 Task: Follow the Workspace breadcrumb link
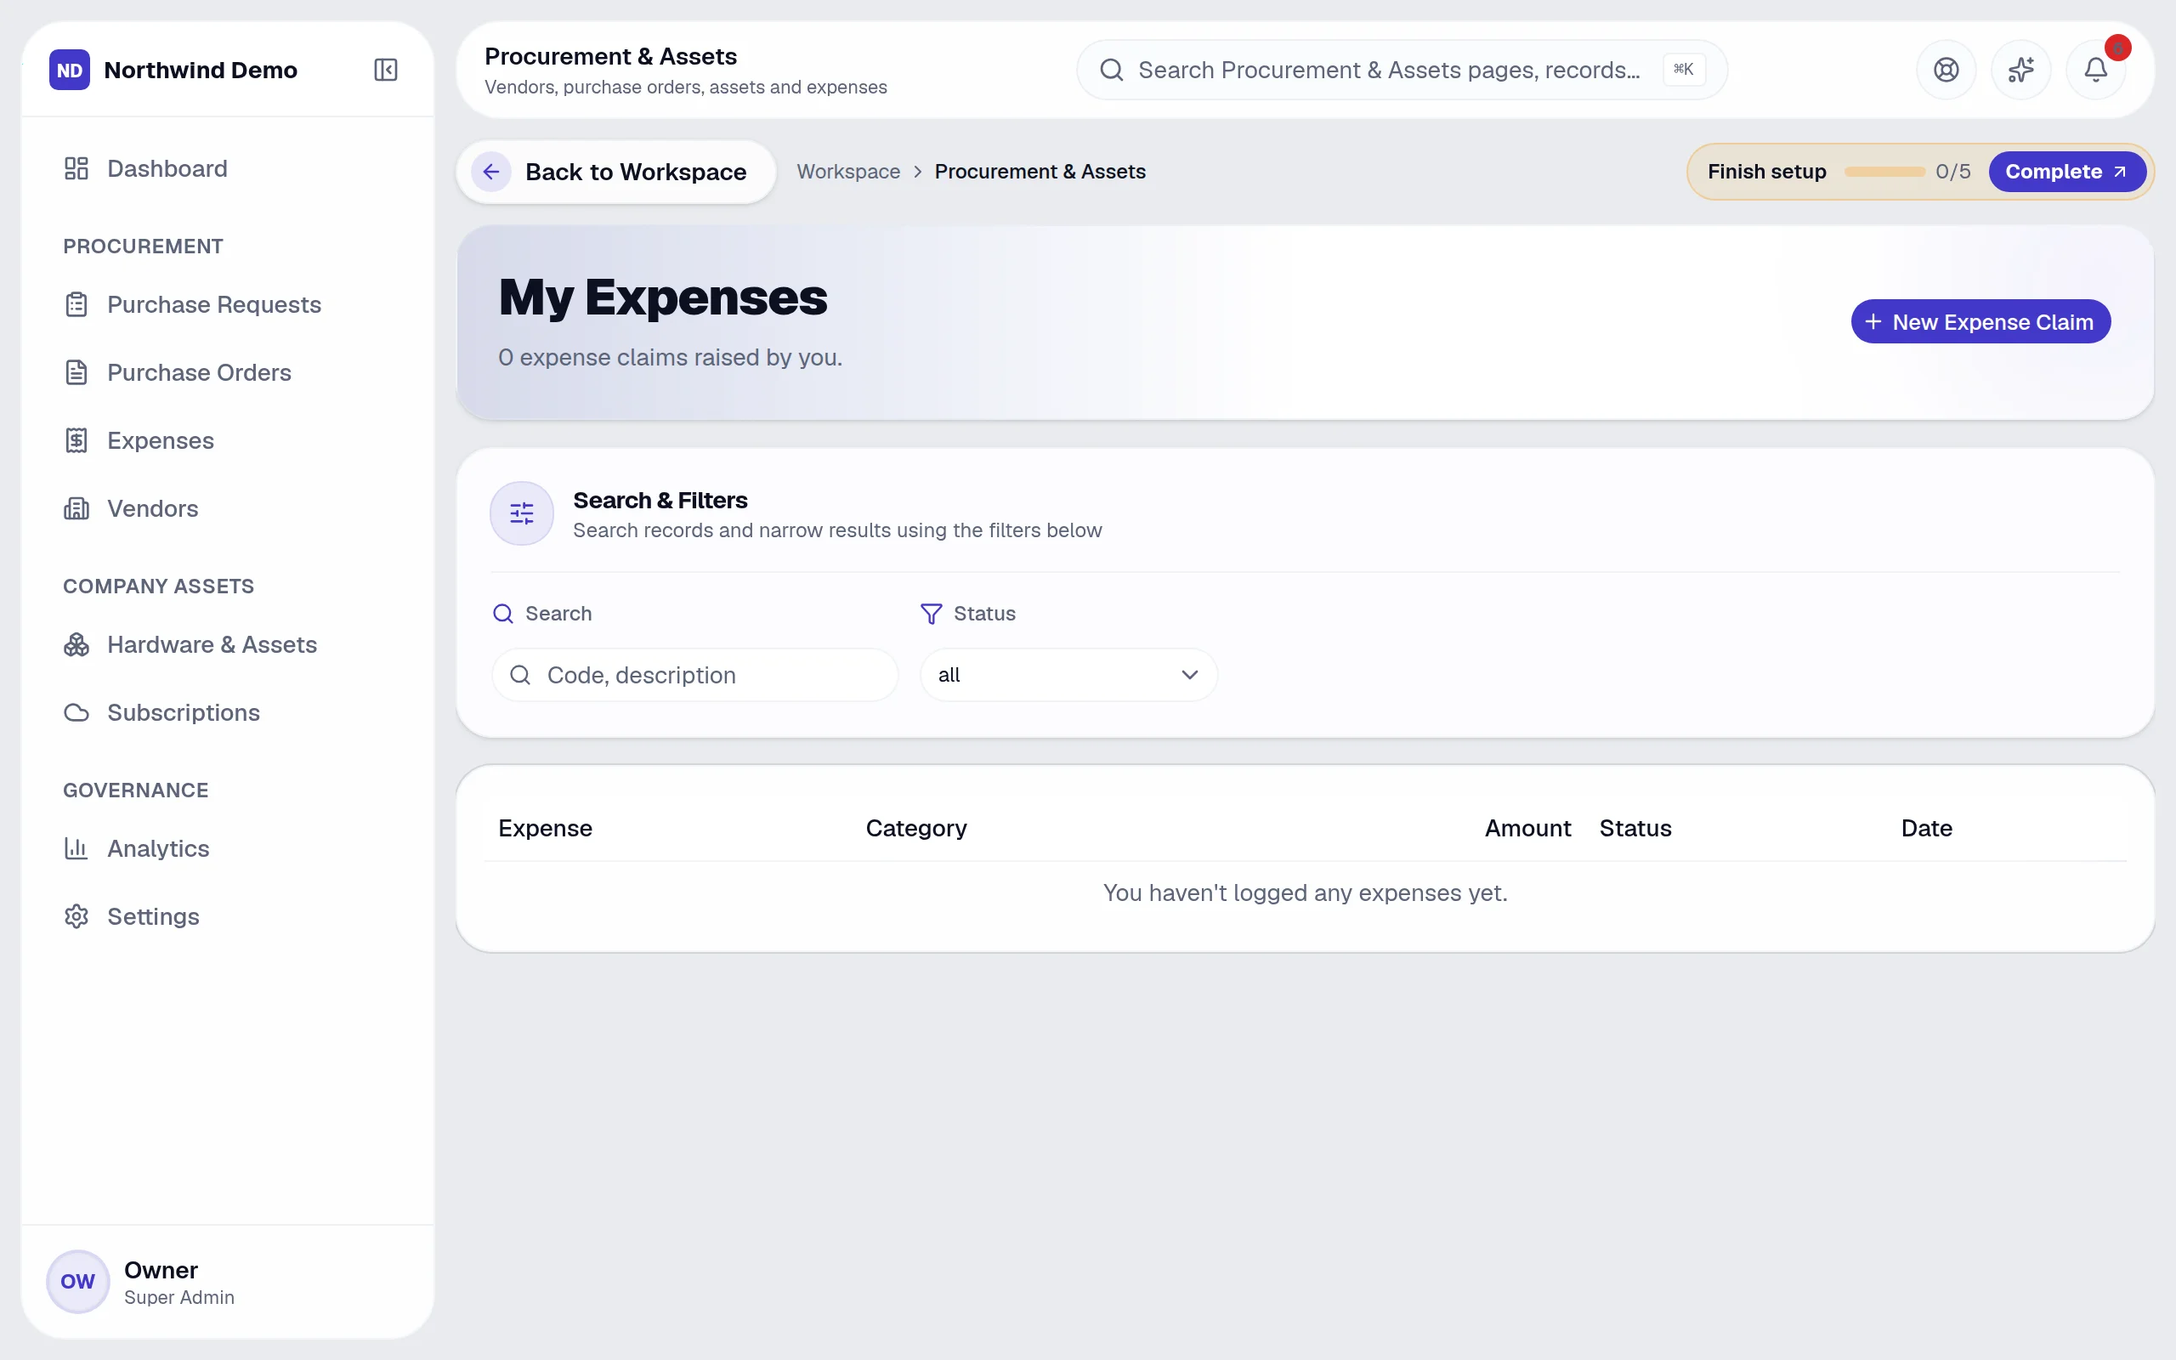[848, 172]
